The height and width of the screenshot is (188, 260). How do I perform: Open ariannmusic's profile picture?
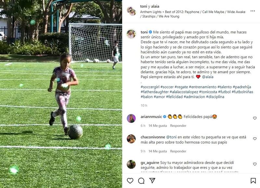(x=131, y=118)
